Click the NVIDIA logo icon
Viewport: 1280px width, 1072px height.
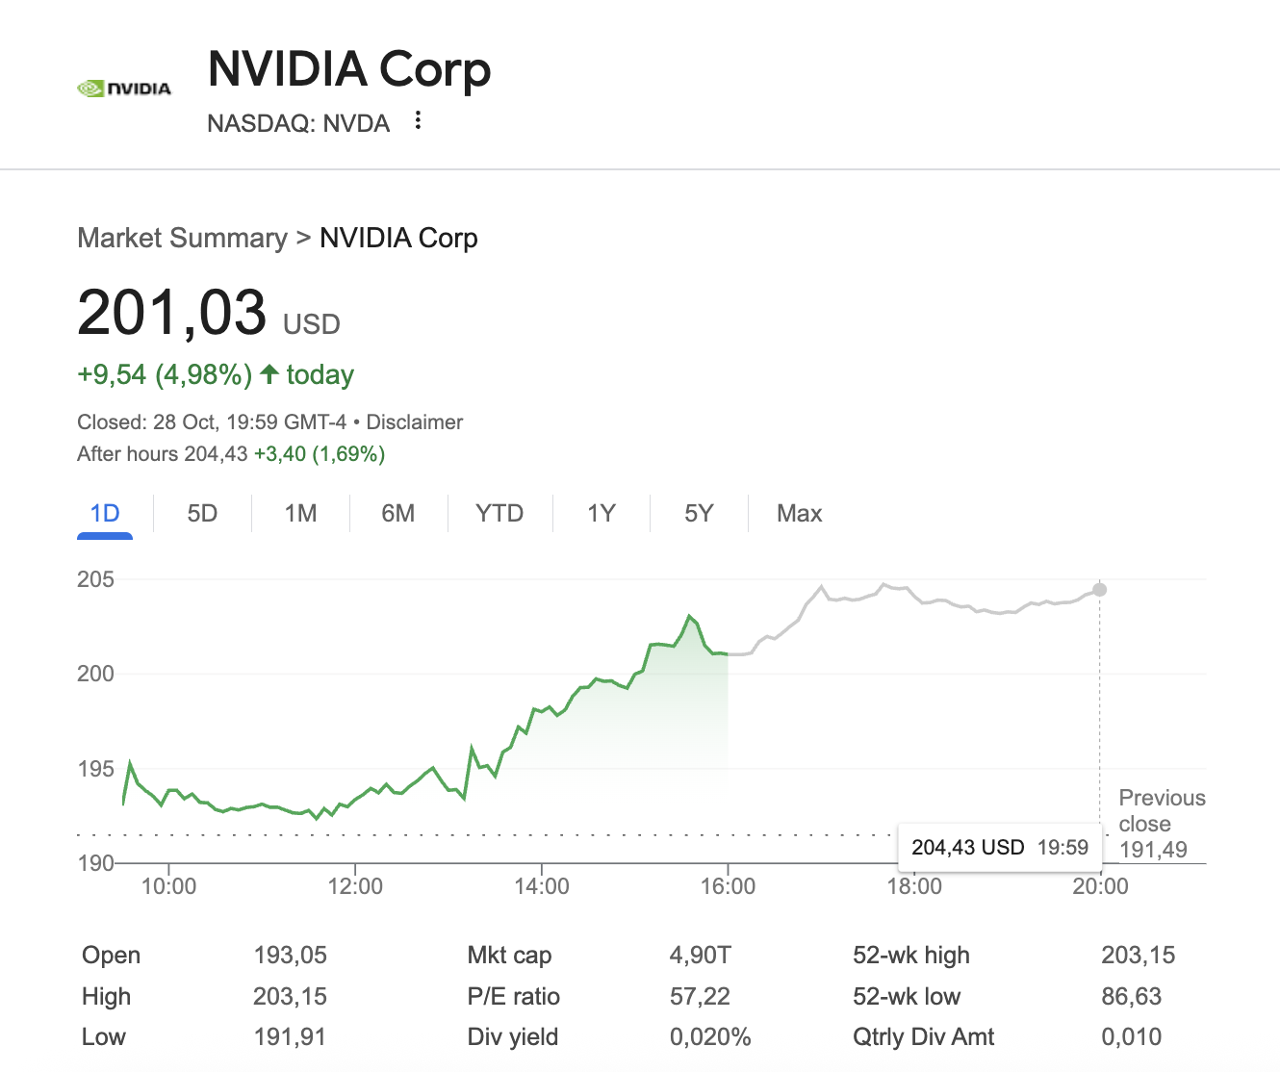(123, 89)
